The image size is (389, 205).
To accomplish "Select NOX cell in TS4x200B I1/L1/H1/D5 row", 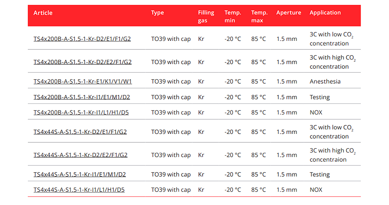I will [316, 112].
